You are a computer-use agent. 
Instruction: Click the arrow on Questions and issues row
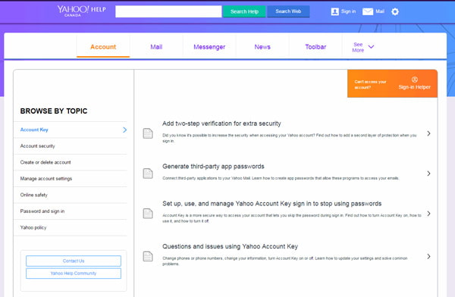coord(428,256)
